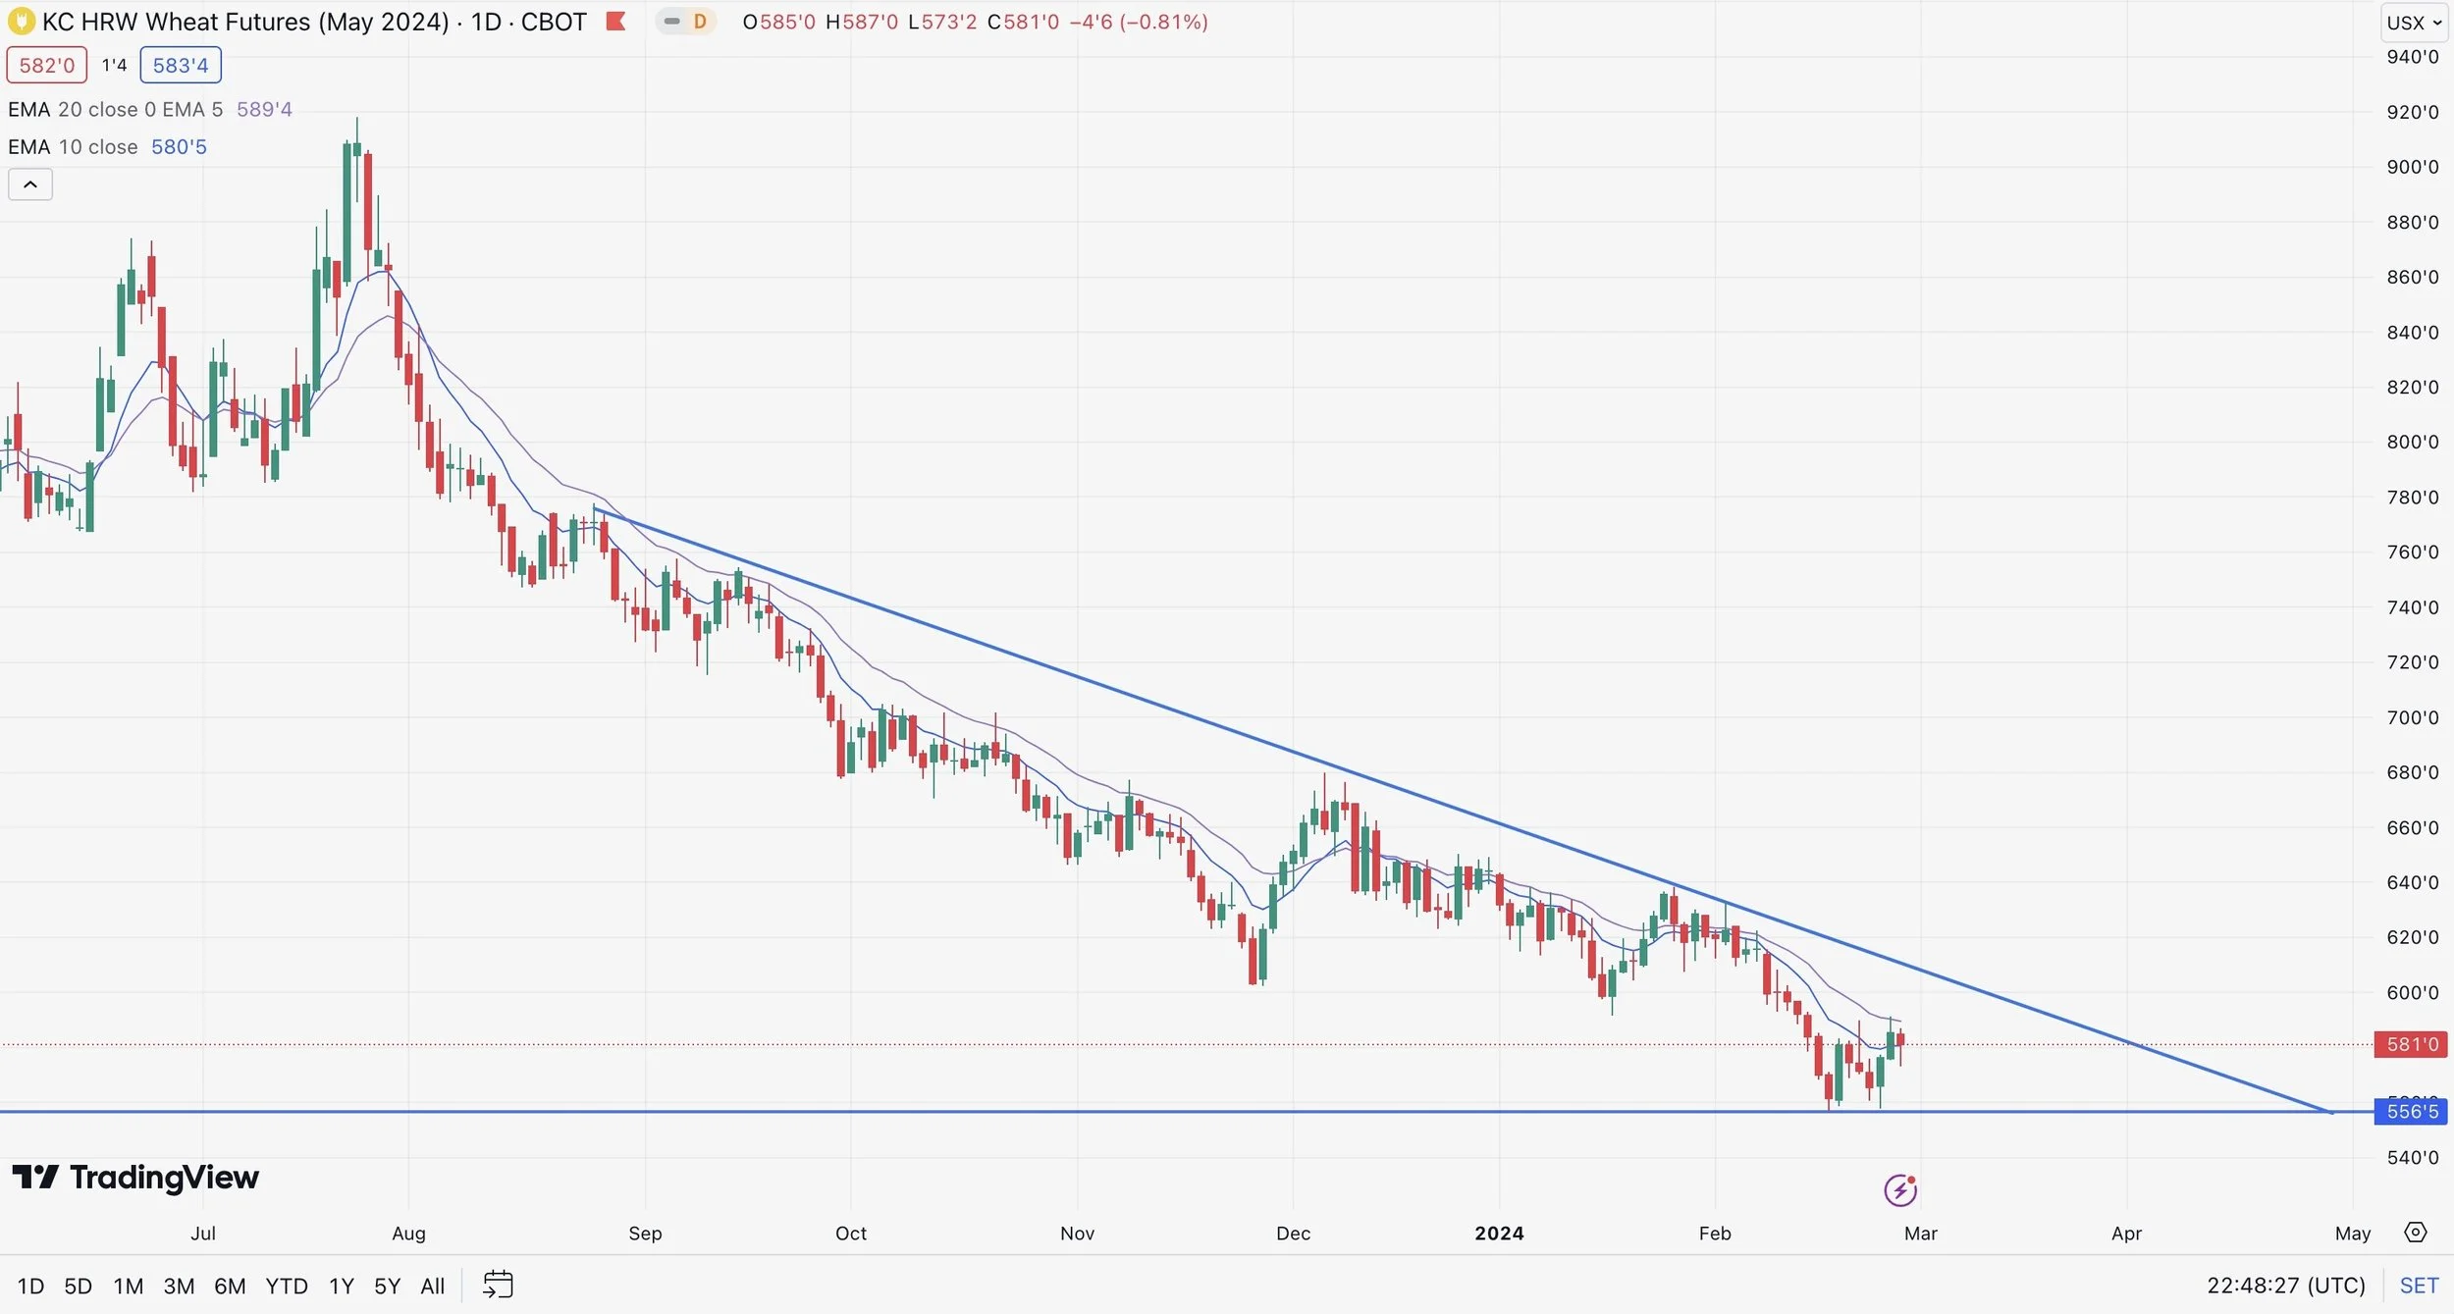Select the EMA 10 close indicator legend
2454x1314 pixels.
[74, 147]
